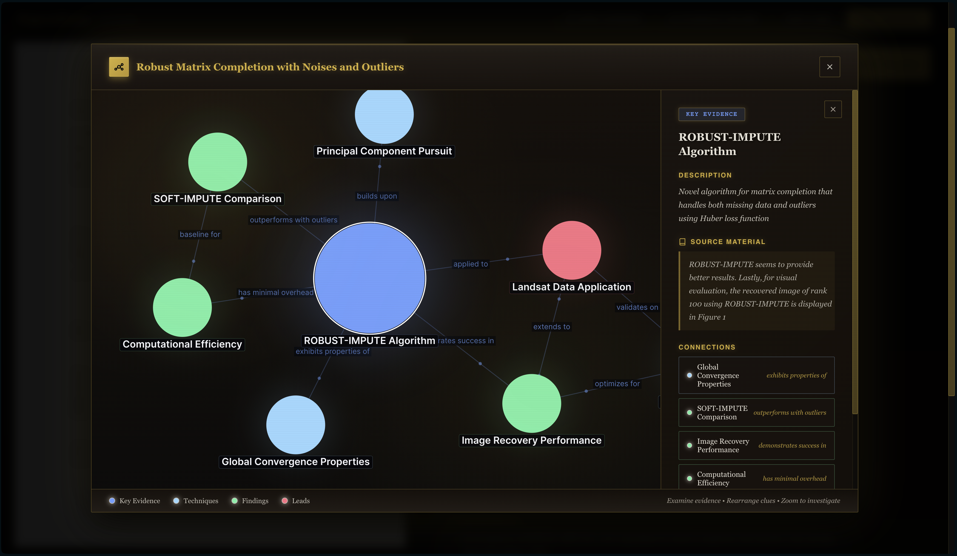
Task: Select the Global Convergence Properties node
Action: coord(295,424)
